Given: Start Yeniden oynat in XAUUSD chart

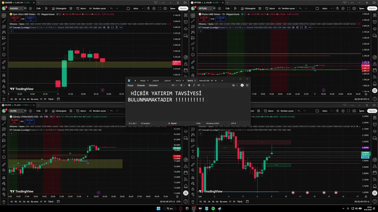Looking at the screenshot, I should [x=97, y=9].
